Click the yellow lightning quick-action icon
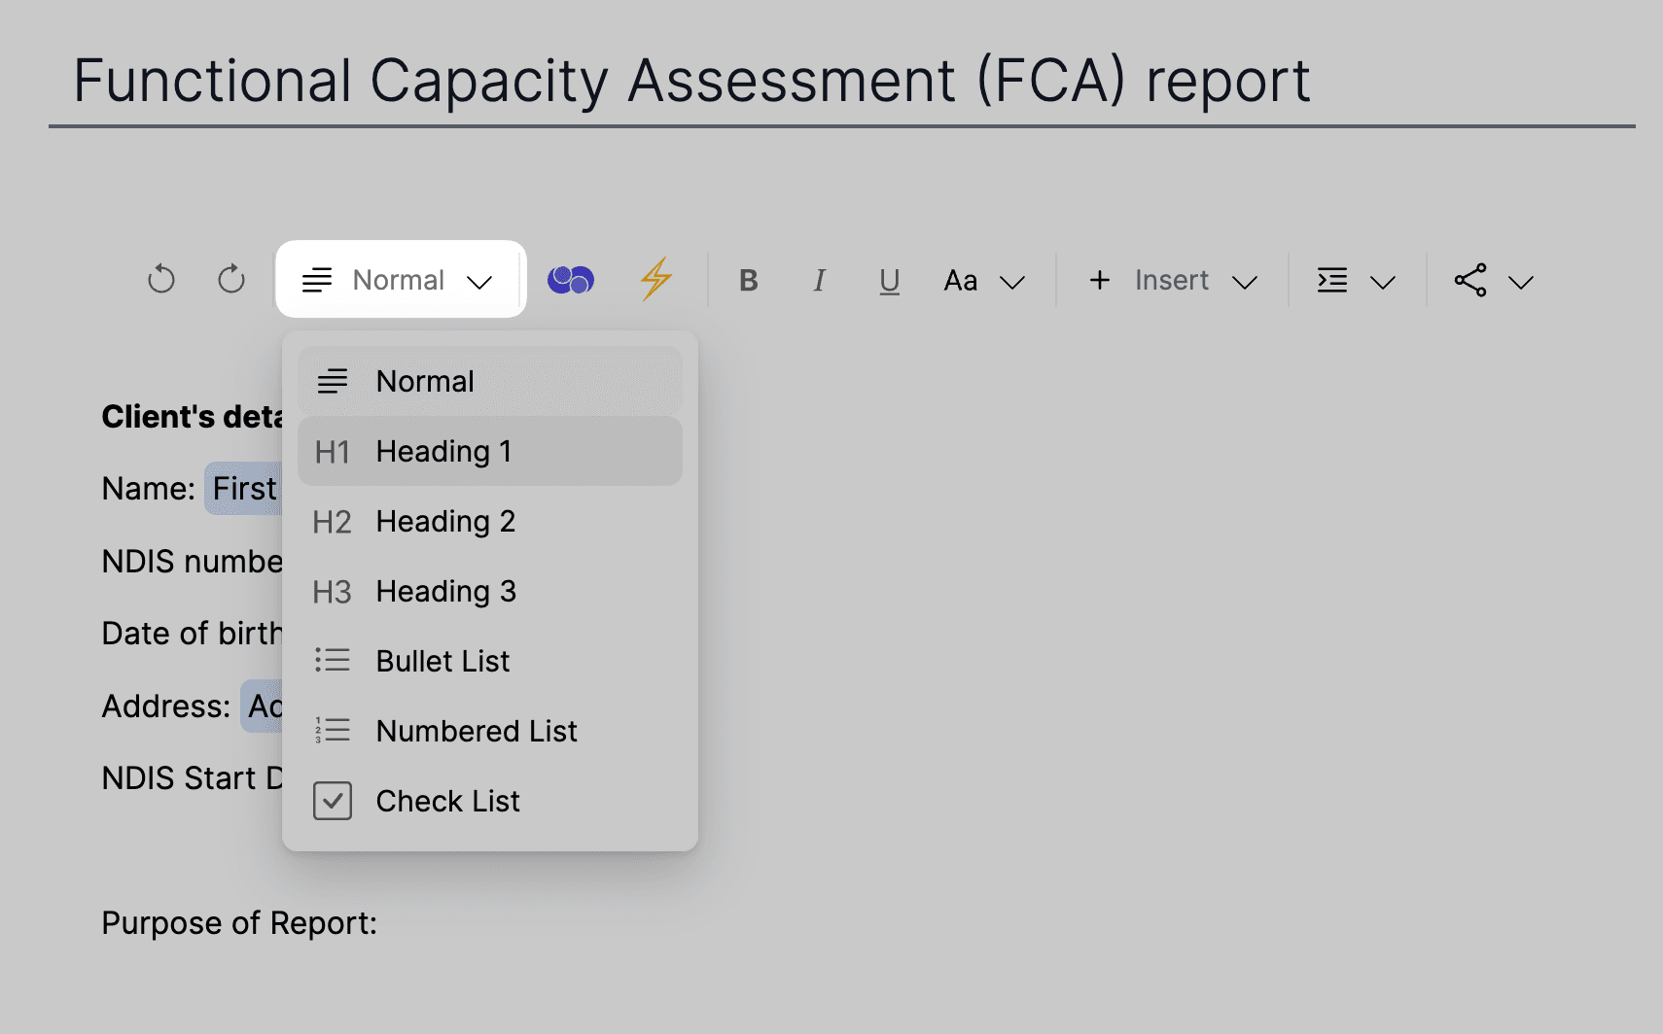 pos(655,279)
